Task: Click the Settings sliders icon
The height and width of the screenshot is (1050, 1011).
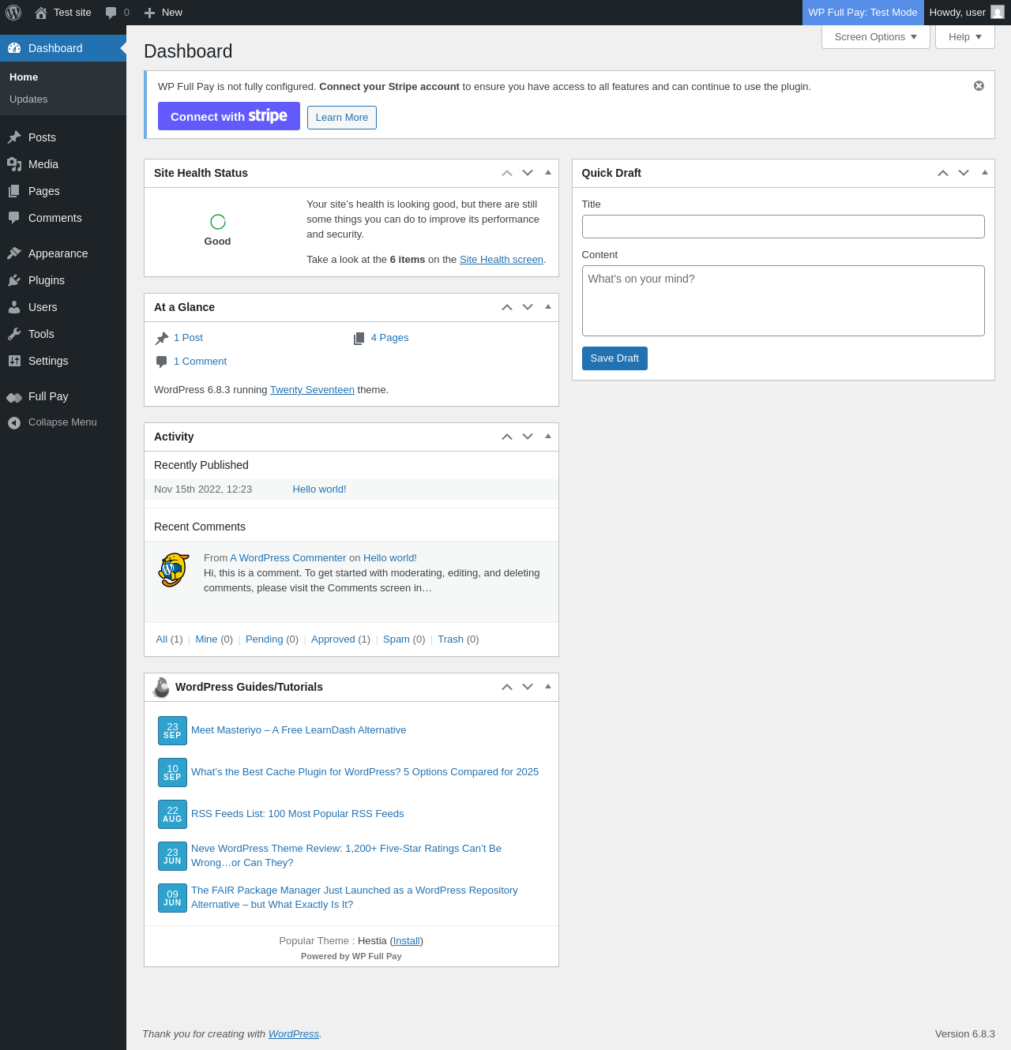Action: point(14,361)
